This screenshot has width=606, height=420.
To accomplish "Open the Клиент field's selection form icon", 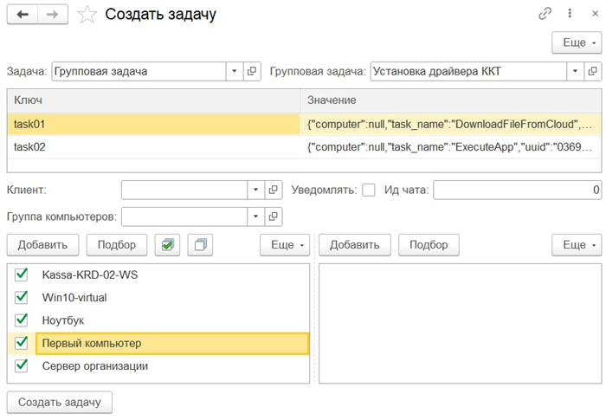I will 273,190.
